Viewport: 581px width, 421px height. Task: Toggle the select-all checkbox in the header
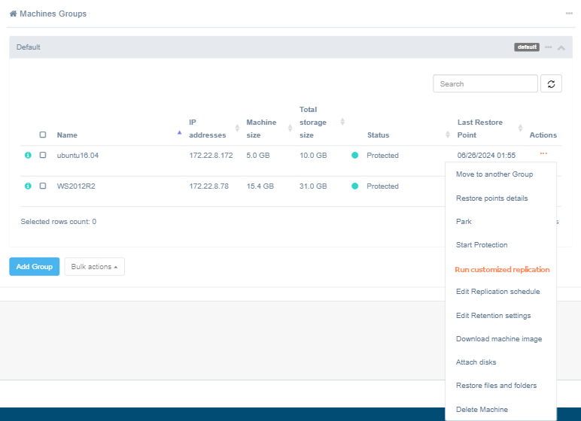pos(43,135)
